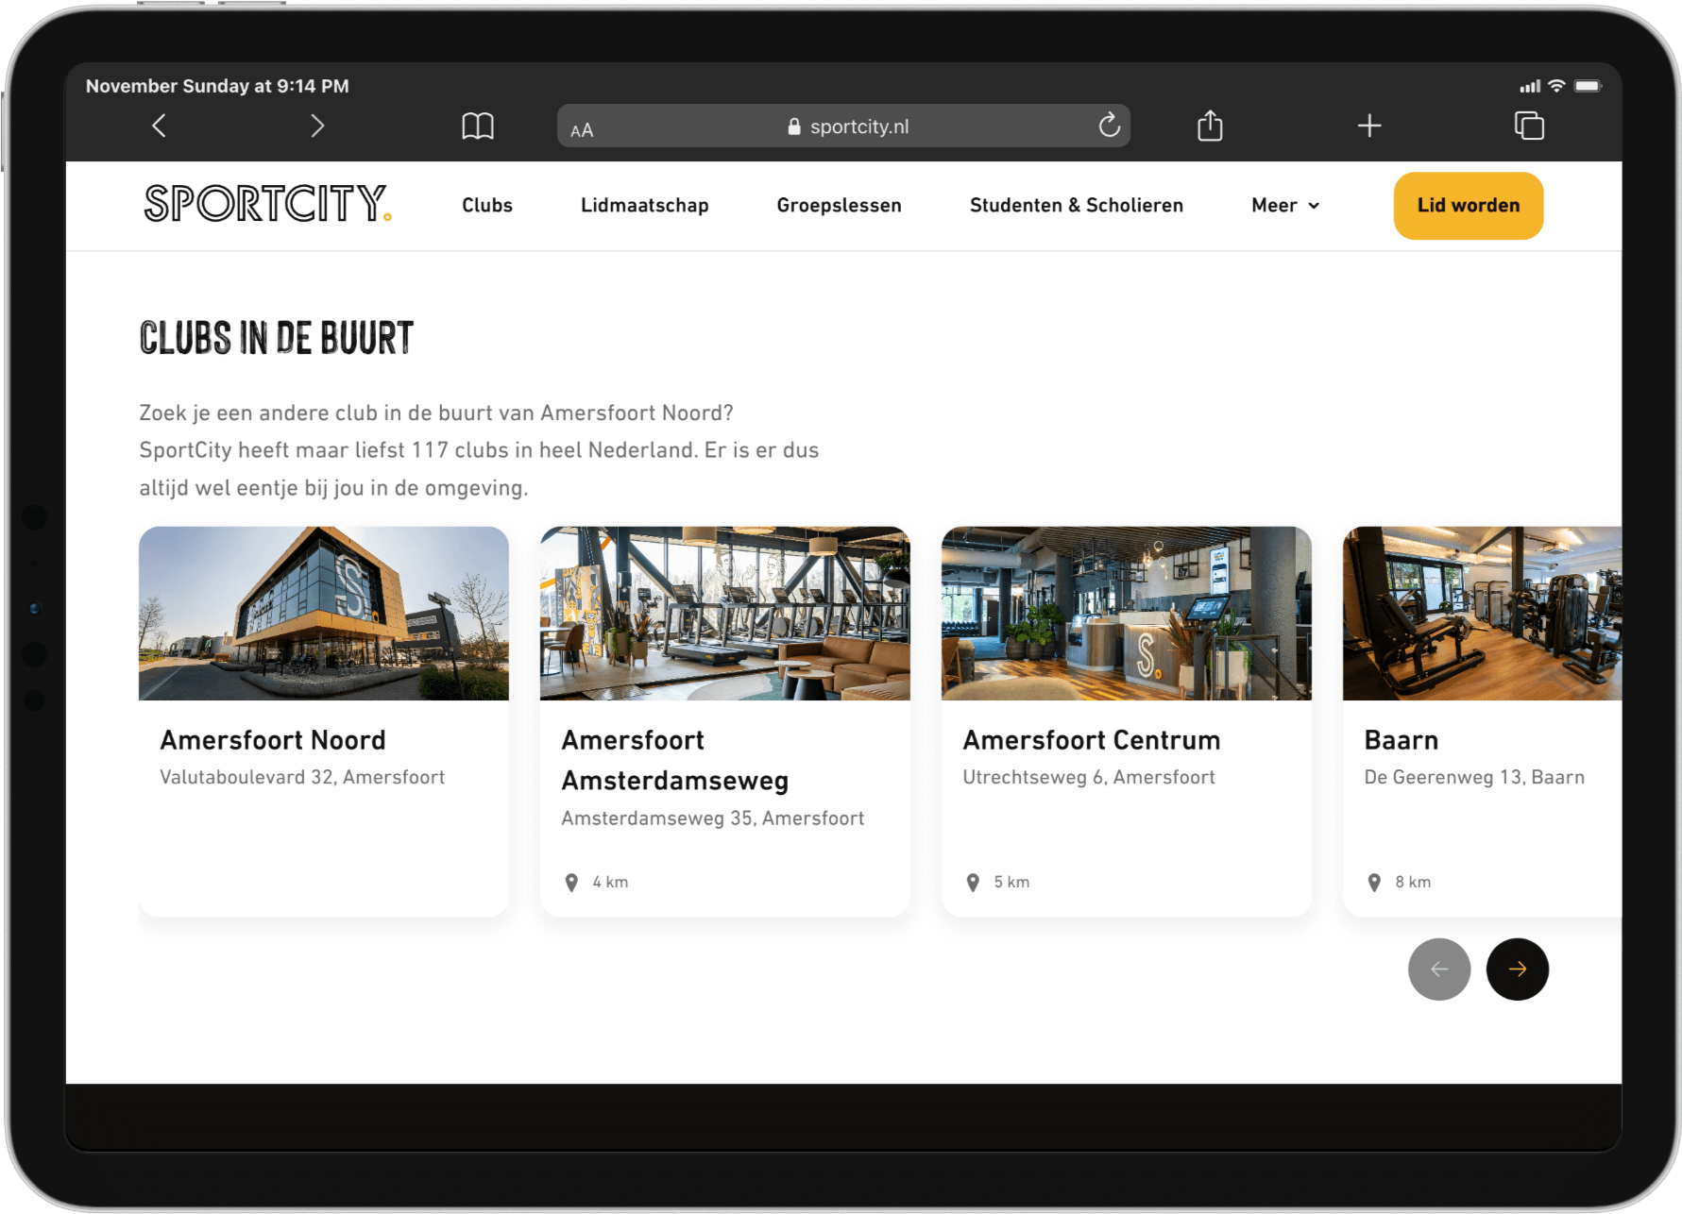Image resolution: width=1682 pixels, height=1214 pixels.
Task: Click the lock icon in address bar
Action: (794, 126)
